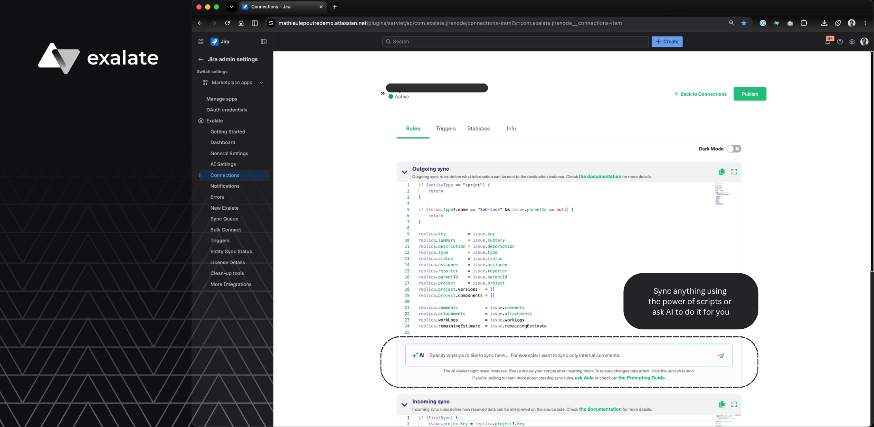
Task: Switch to the Info tab
Action: click(x=511, y=129)
